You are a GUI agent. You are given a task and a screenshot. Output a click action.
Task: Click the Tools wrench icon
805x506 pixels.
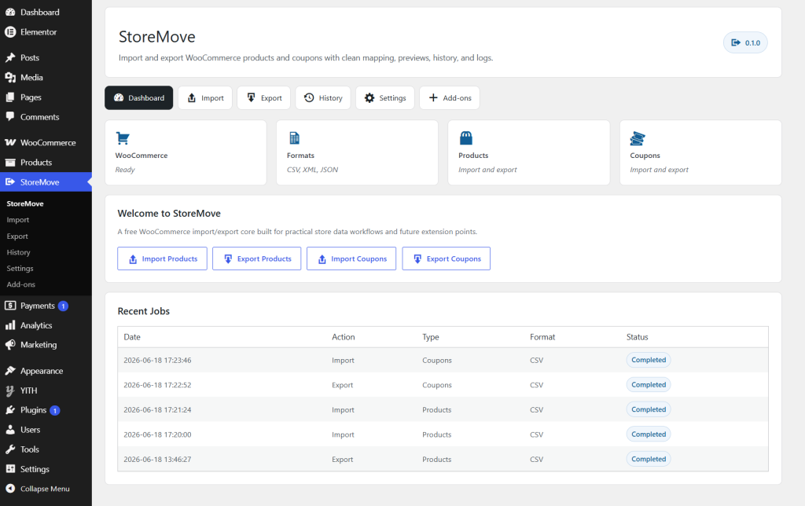click(x=10, y=449)
